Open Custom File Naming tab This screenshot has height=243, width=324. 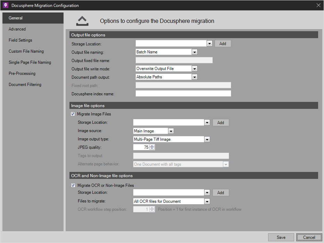click(x=33, y=51)
